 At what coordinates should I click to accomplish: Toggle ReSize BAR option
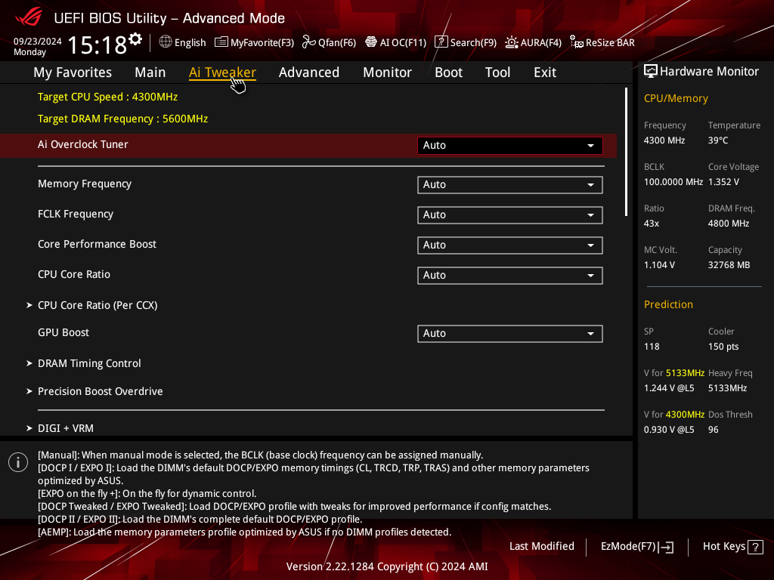point(602,42)
